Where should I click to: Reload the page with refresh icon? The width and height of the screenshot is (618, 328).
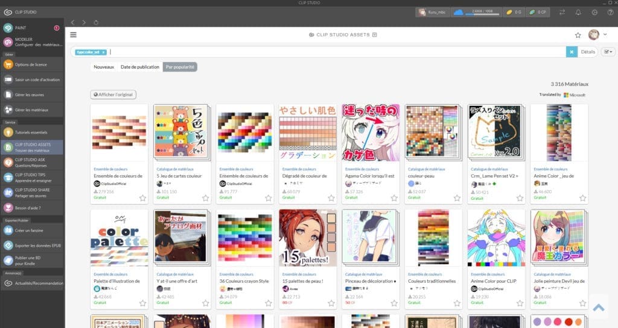(x=96, y=22)
